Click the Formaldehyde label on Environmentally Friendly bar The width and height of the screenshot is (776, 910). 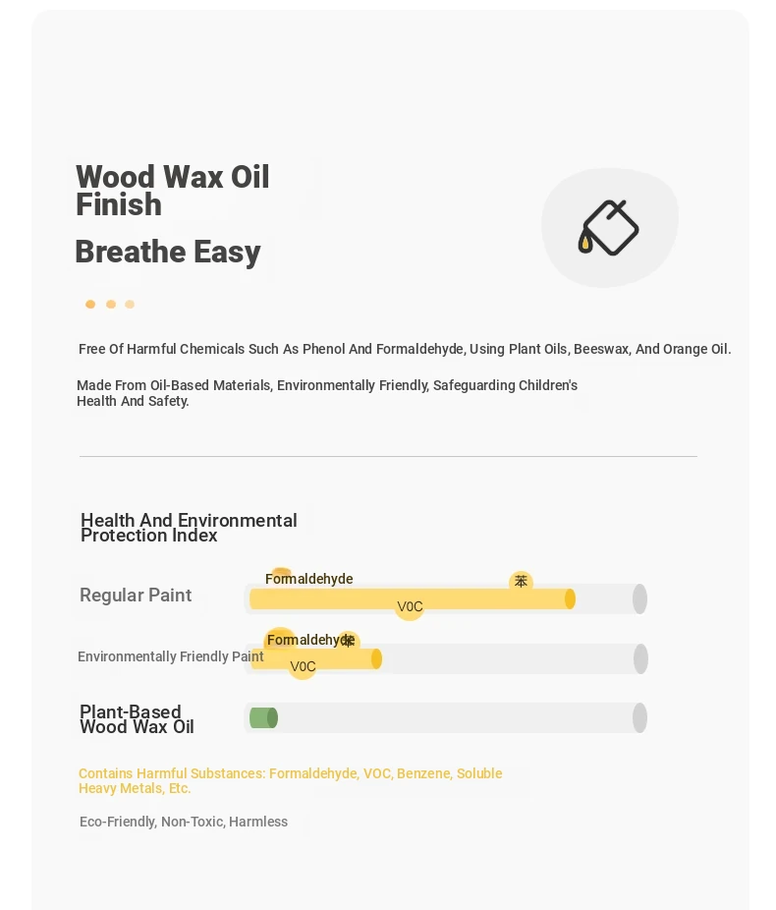point(310,640)
